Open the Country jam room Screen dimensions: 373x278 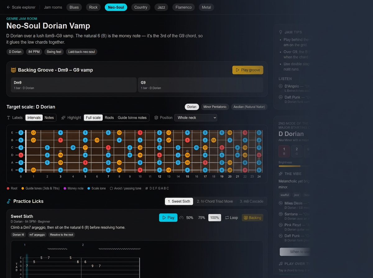click(x=141, y=7)
